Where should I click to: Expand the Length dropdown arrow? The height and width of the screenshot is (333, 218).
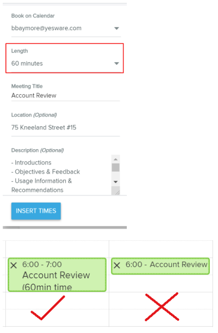coord(117,63)
